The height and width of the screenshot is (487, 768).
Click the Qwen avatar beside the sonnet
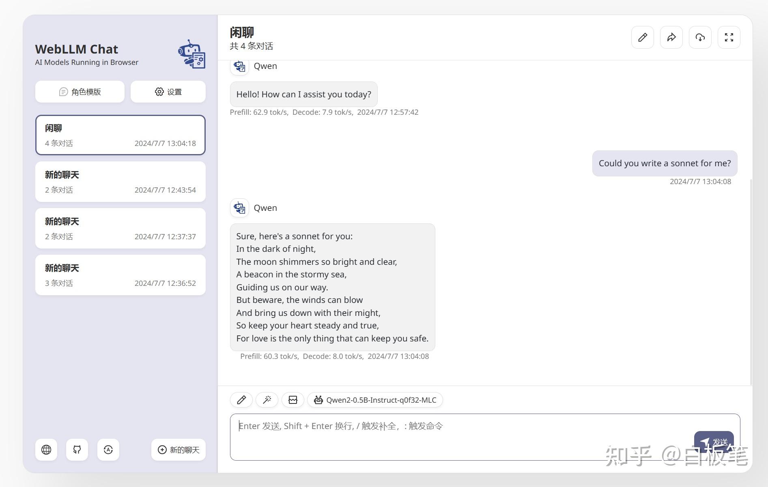click(239, 208)
